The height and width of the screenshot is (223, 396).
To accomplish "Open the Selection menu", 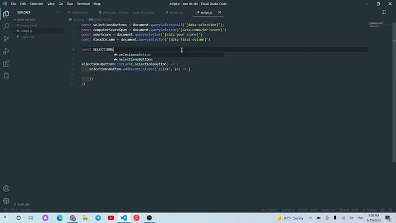I will pyautogui.click(x=37, y=4).
